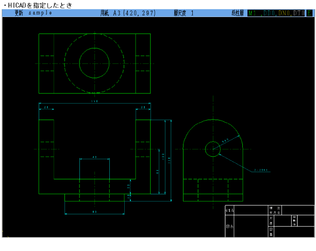This screenshot has width=316, height=251.
Task: Click the empty drawing-name cell beside '図名'
Action: (x=251, y=226)
